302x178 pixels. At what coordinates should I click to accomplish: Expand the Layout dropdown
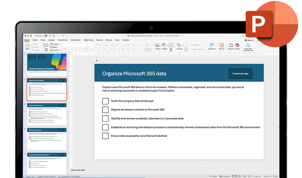click(56, 44)
